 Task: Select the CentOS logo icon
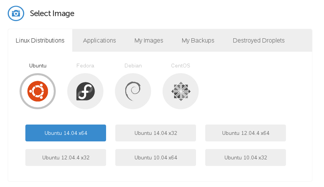click(x=181, y=91)
